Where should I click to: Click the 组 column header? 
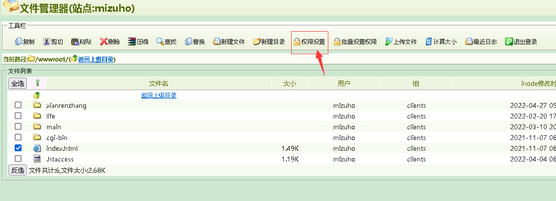416,83
